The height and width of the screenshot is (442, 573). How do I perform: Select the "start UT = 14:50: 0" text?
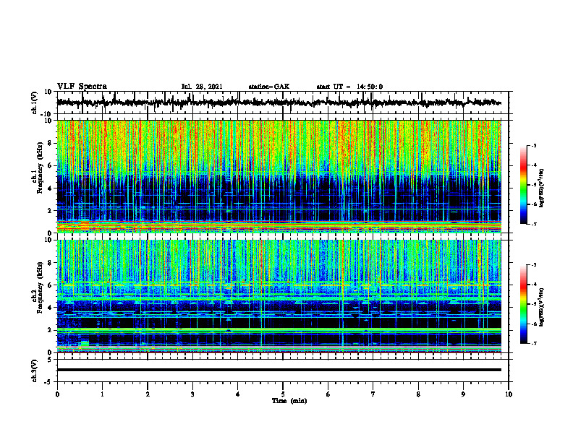tap(349, 87)
